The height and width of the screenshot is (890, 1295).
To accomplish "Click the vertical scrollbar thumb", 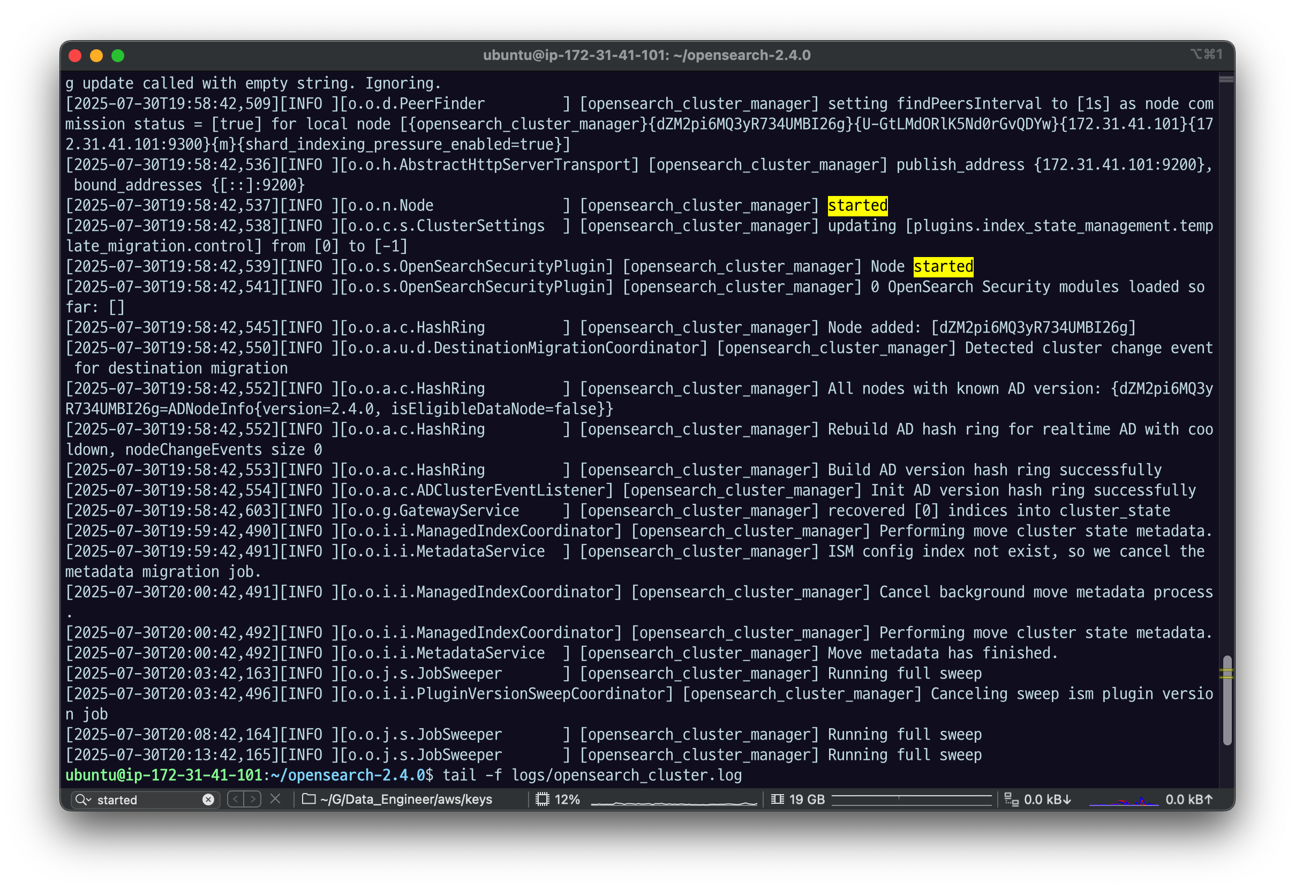I will coord(1227,700).
